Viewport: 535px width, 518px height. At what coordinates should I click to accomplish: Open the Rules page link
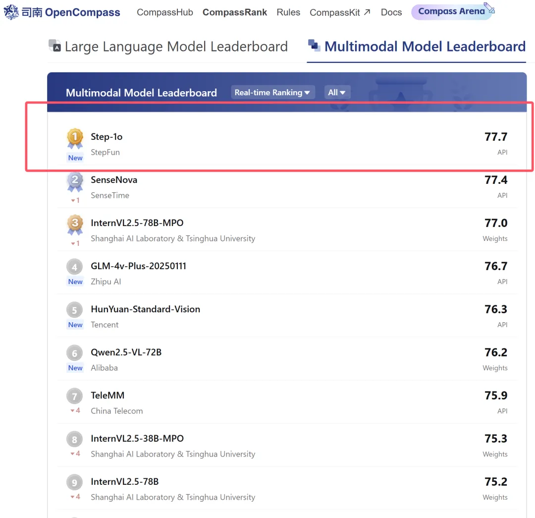[x=288, y=12]
